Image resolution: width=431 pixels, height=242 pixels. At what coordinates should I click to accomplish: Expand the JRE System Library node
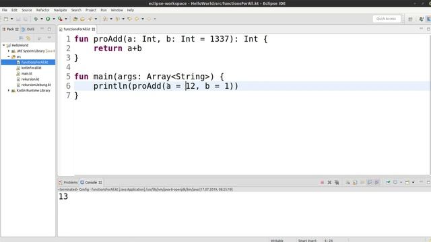(9, 51)
